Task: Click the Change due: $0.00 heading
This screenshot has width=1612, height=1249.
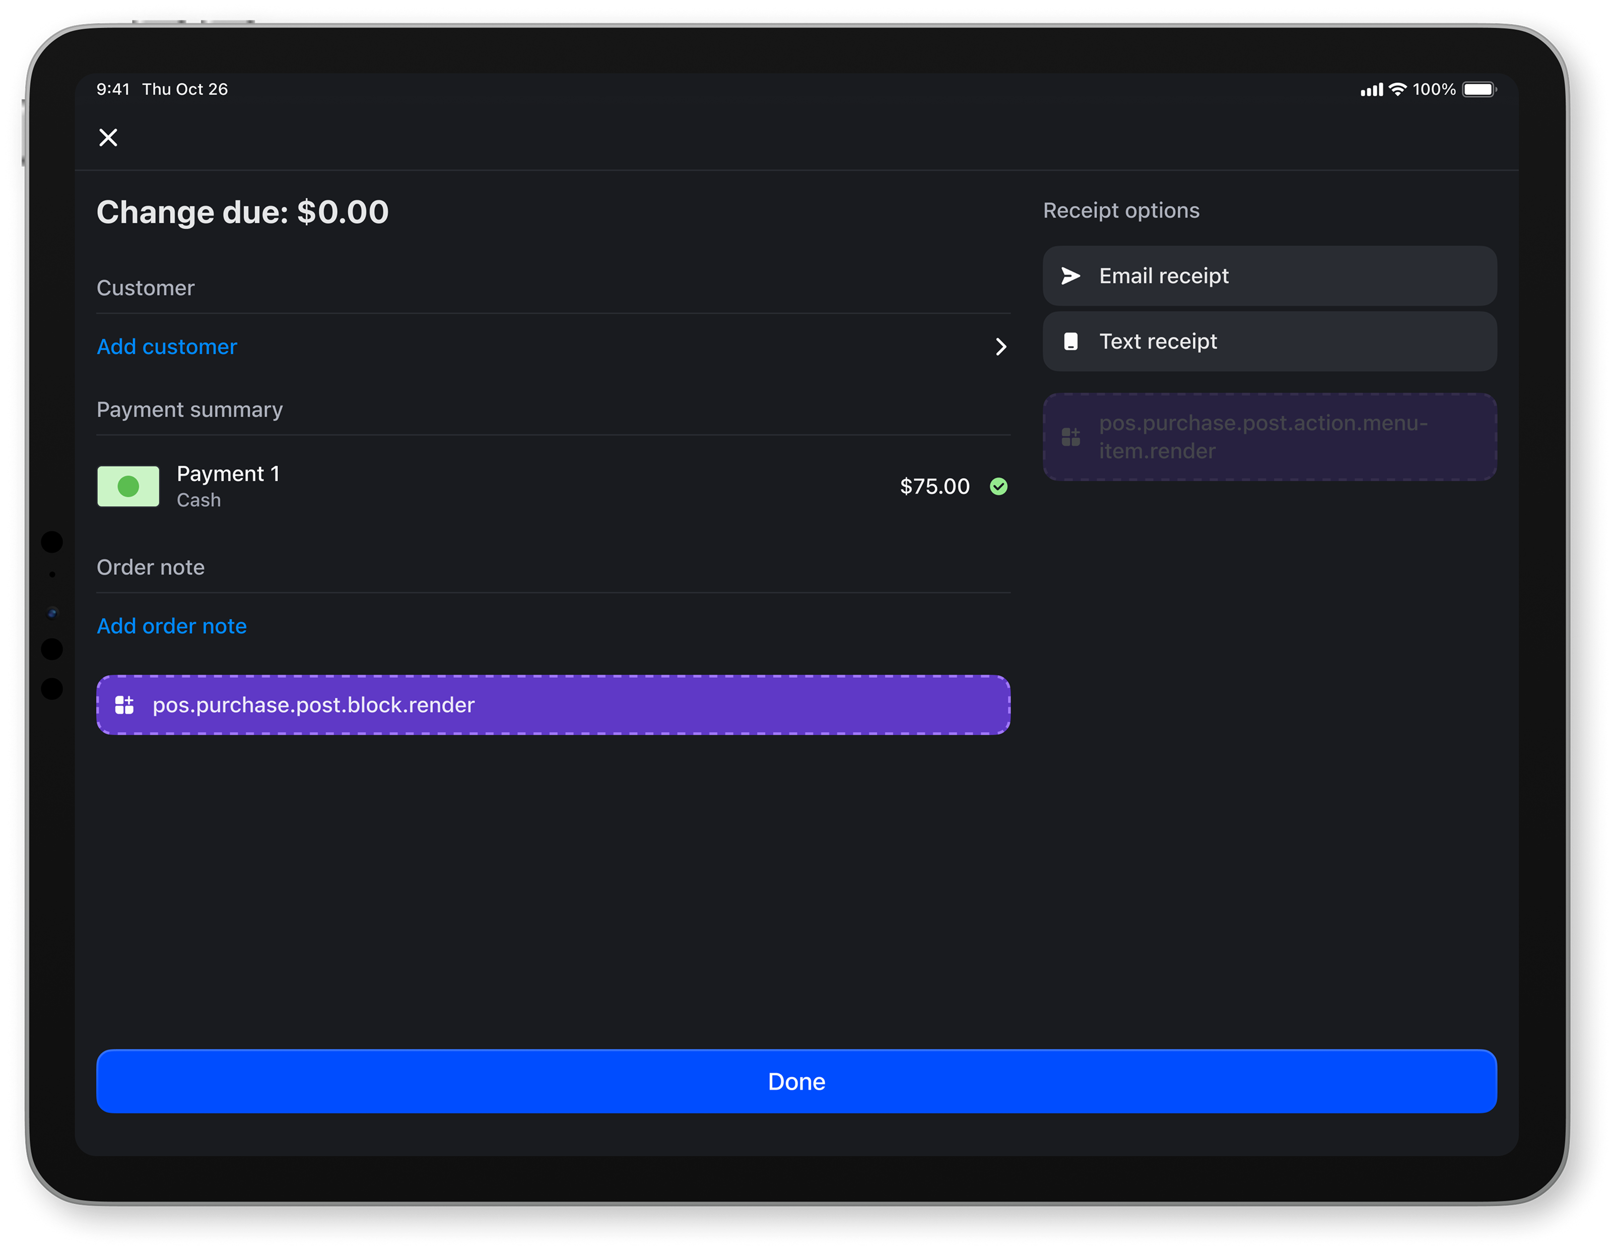Action: pyautogui.click(x=243, y=213)
